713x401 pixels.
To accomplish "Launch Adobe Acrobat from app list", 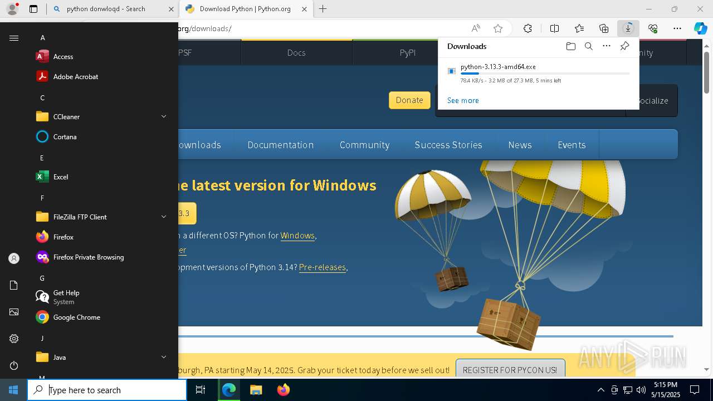I will (x=100, y=77).
